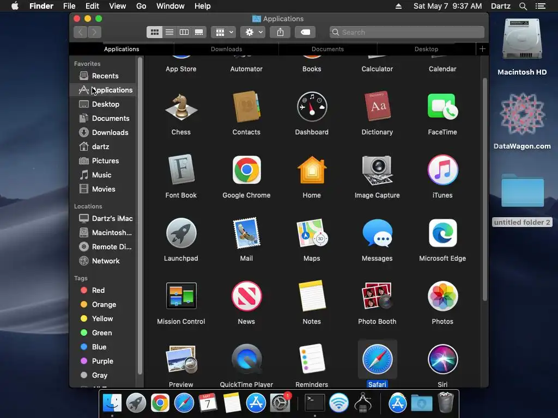Screen dimensions: 558x418
Task: Select the Siri app icon
Action: click(x=442, y=359)
